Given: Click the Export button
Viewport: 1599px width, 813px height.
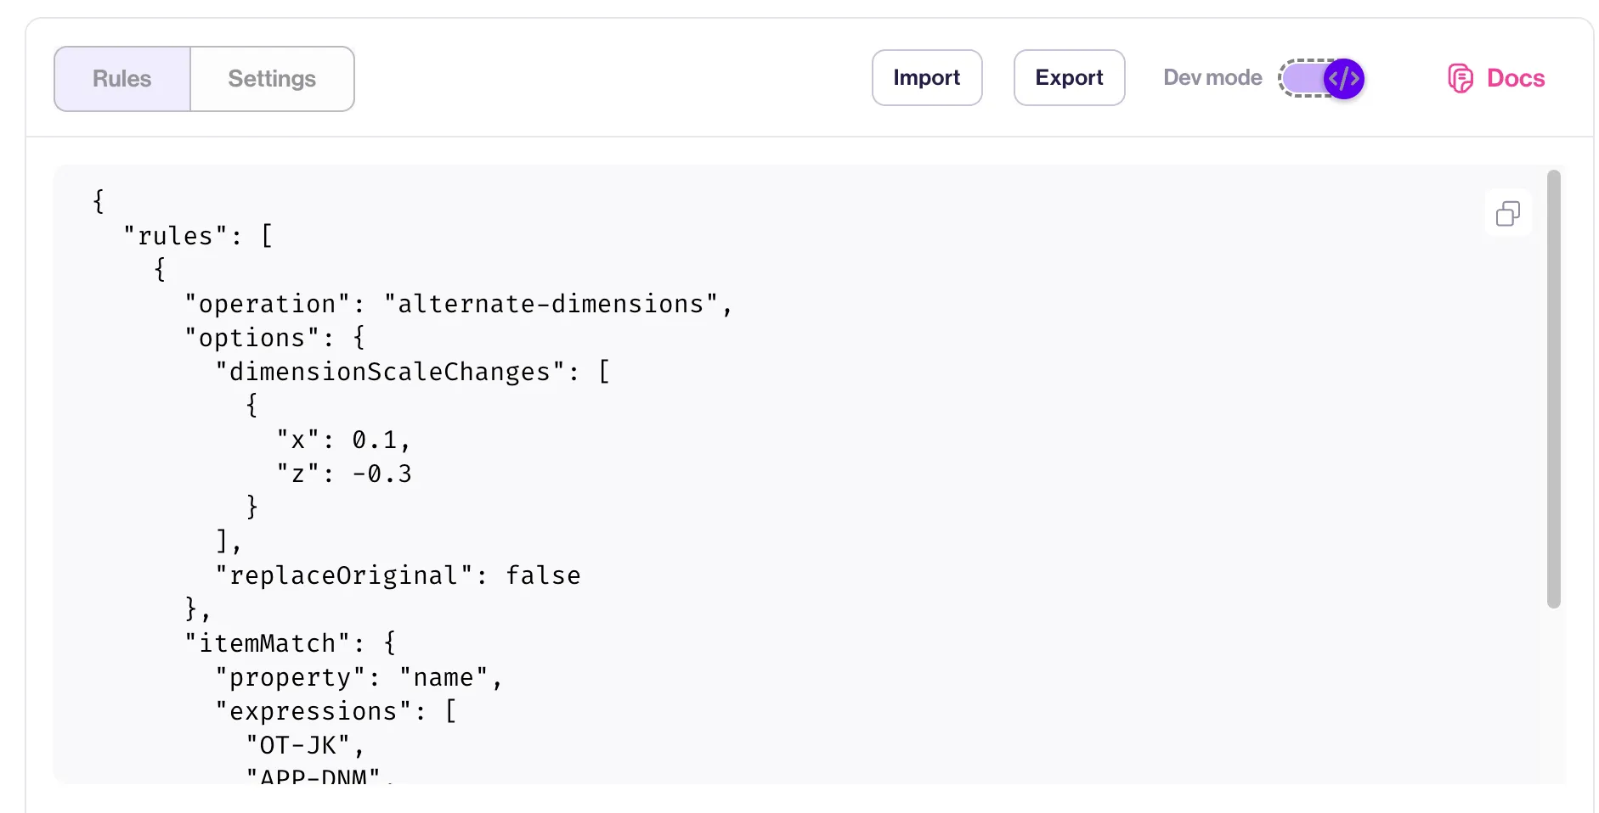Looking at the screenshot, I should point(1069,77).
